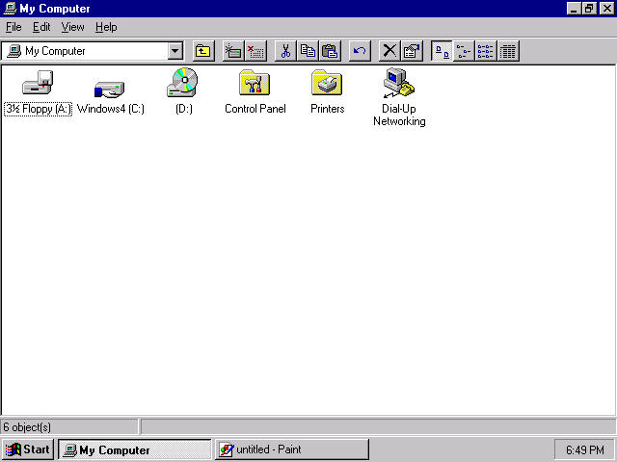617x462 pixels.
Task: Click the Paste clipboard toolbar icon
Action: (330, 51)
